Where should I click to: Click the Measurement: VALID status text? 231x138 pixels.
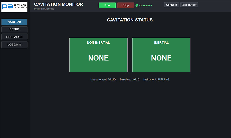click(103, 79)
